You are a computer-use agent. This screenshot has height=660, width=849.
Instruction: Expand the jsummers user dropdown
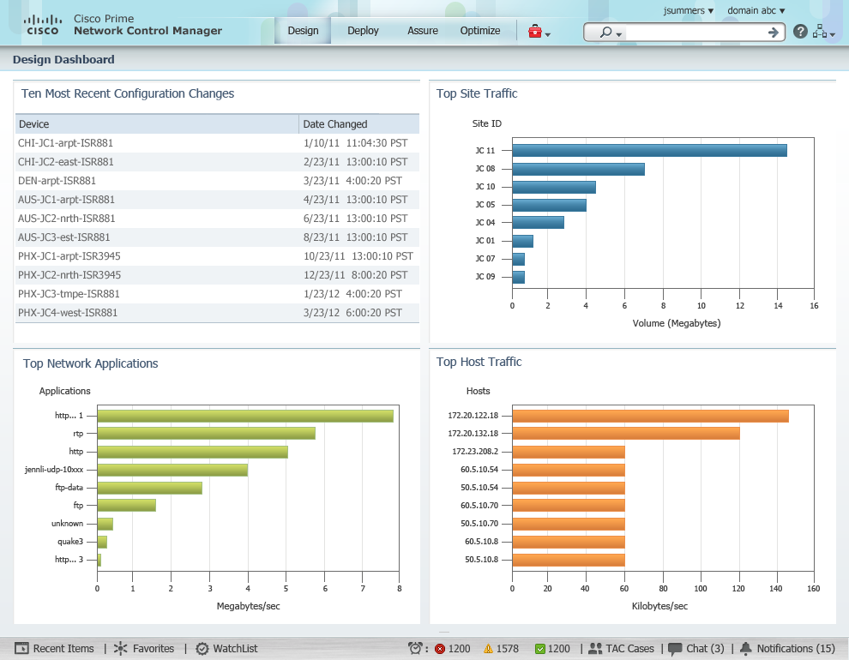coord(689,11)
